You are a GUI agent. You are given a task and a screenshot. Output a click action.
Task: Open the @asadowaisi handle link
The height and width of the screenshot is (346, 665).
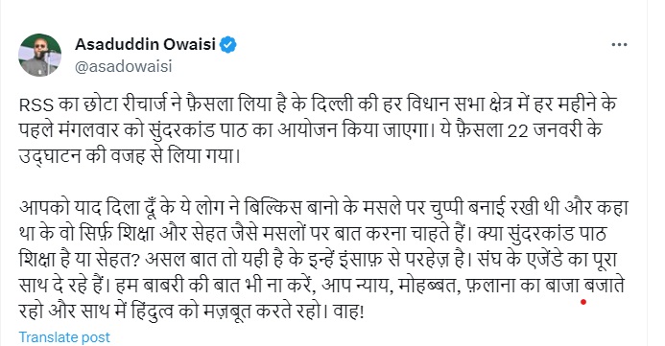click(x=124, y=66)
